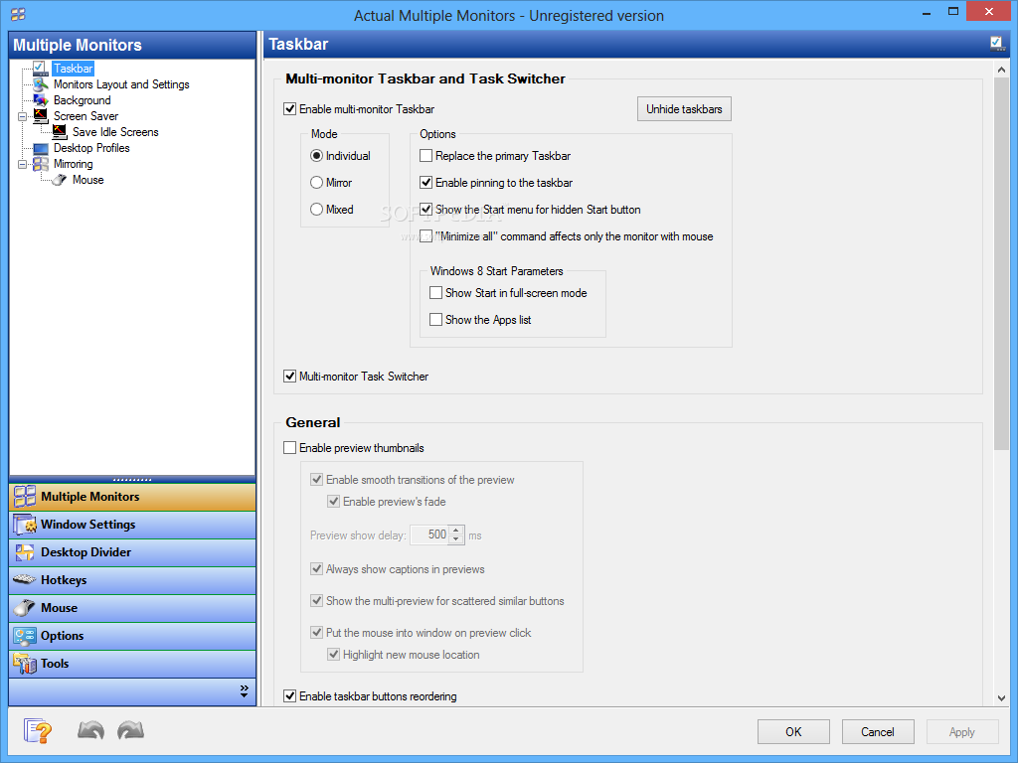Decrease the preview show delay value

(x=456, y=539)
